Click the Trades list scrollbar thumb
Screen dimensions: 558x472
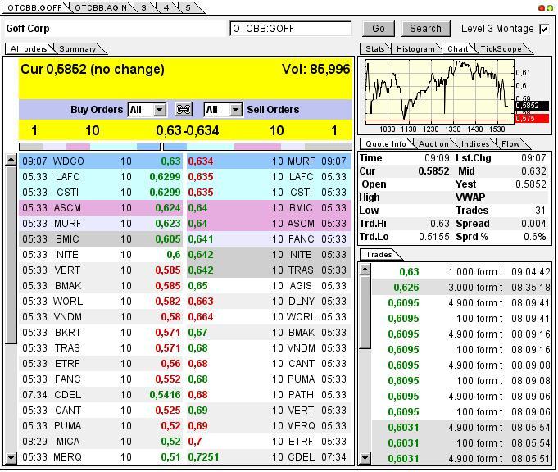(x=365, y=312)
